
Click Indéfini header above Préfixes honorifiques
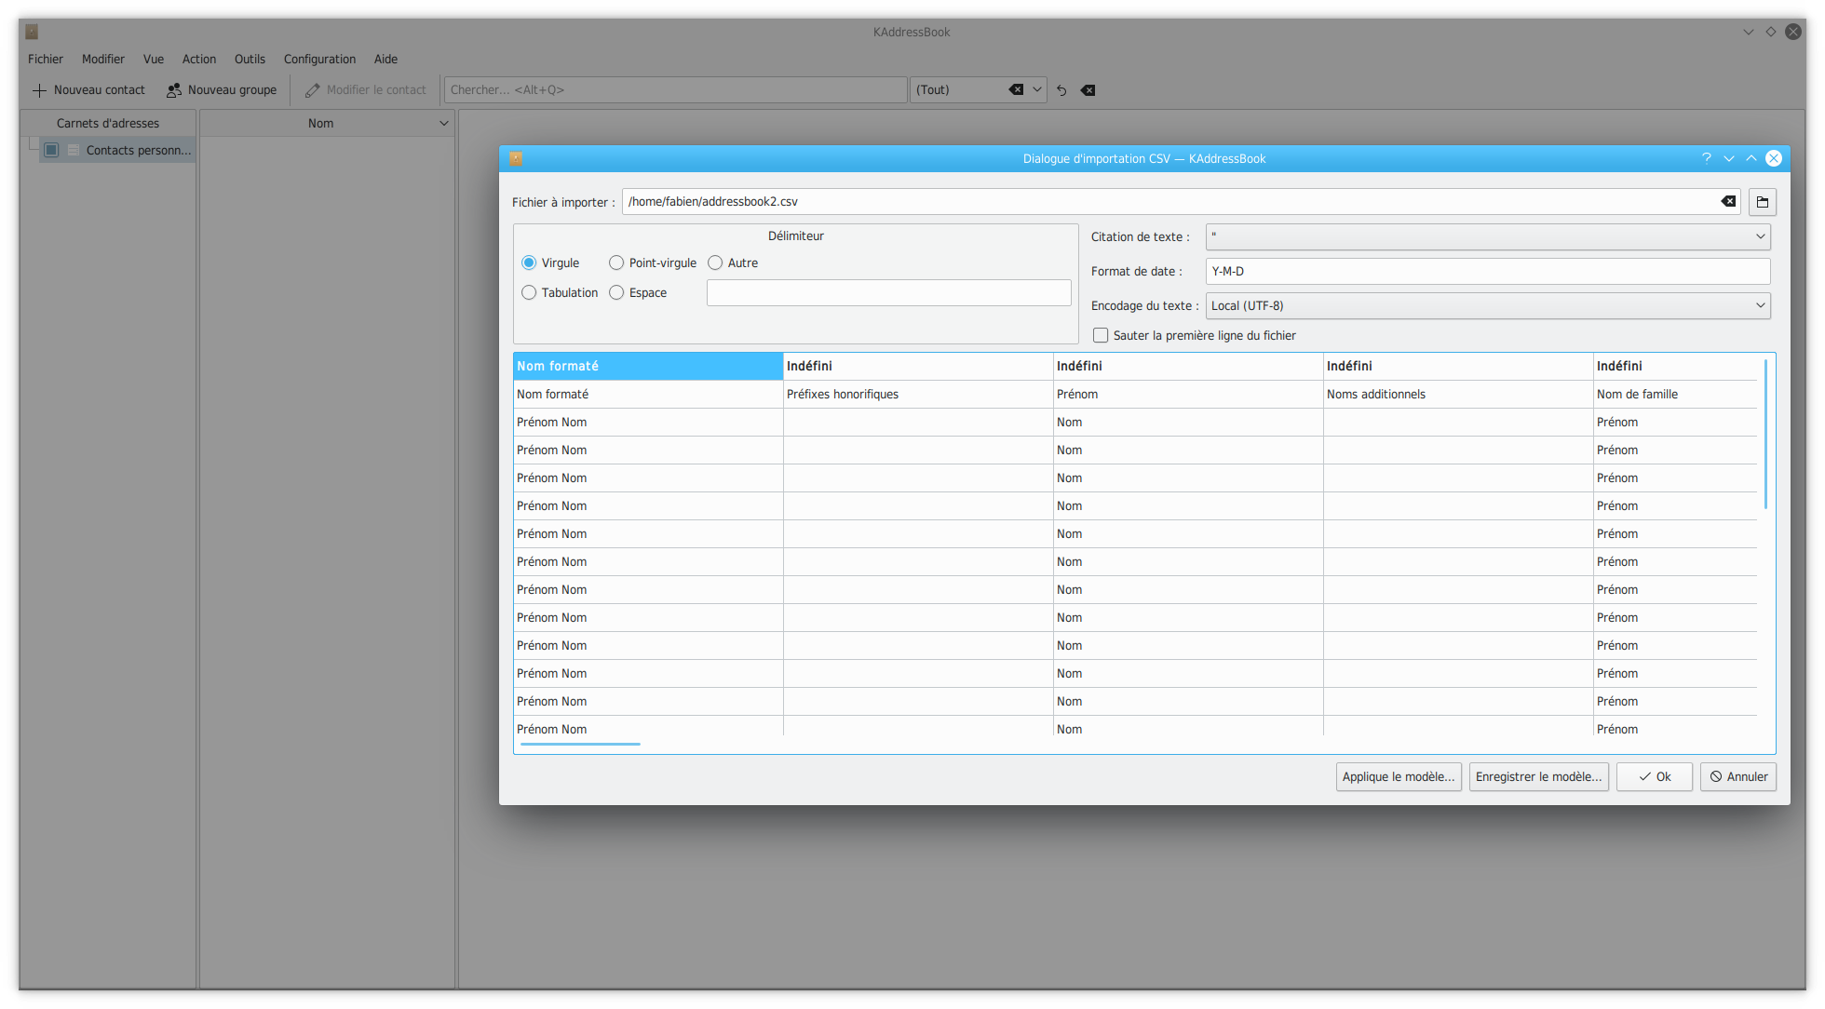[917, 366]
